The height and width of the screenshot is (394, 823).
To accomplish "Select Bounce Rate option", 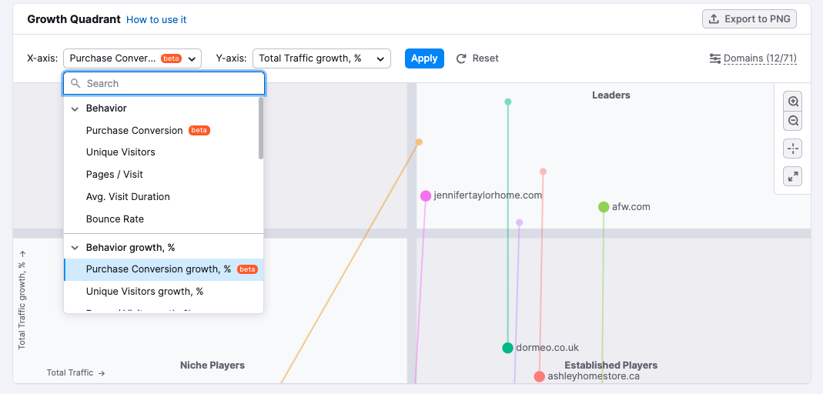I will [163, 219].
